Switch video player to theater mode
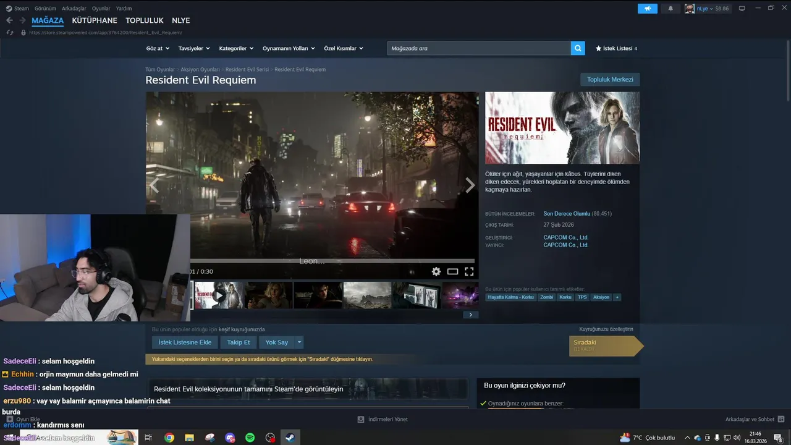The width and height of the screenshot is (791, 445). coord(452,271)
